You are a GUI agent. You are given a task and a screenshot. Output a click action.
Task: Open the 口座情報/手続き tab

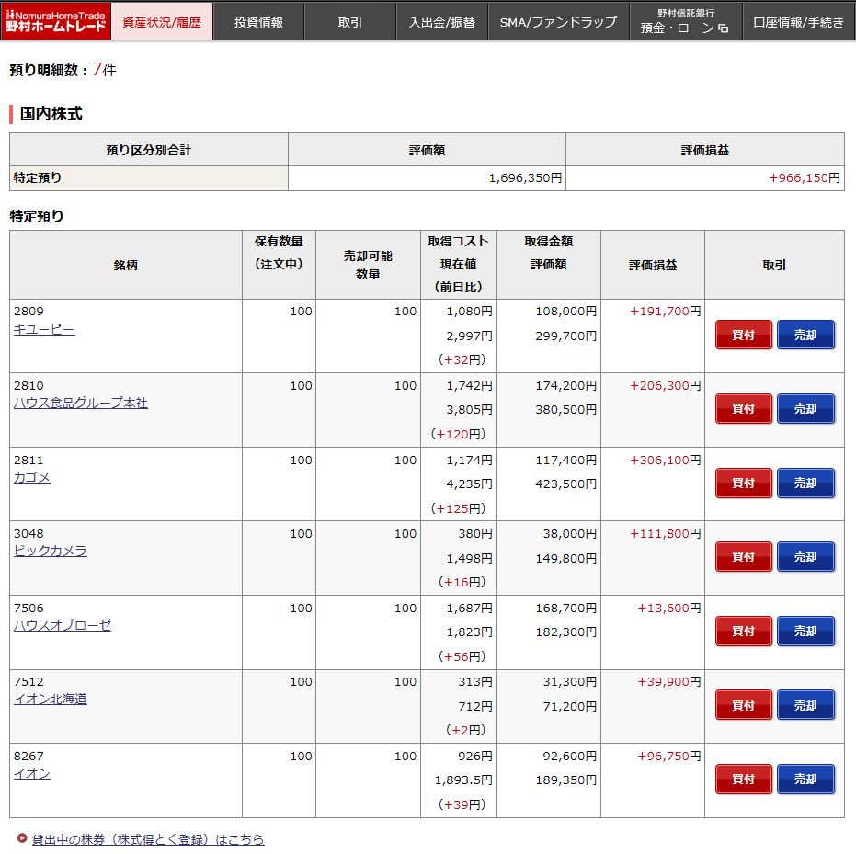(798, 21)
